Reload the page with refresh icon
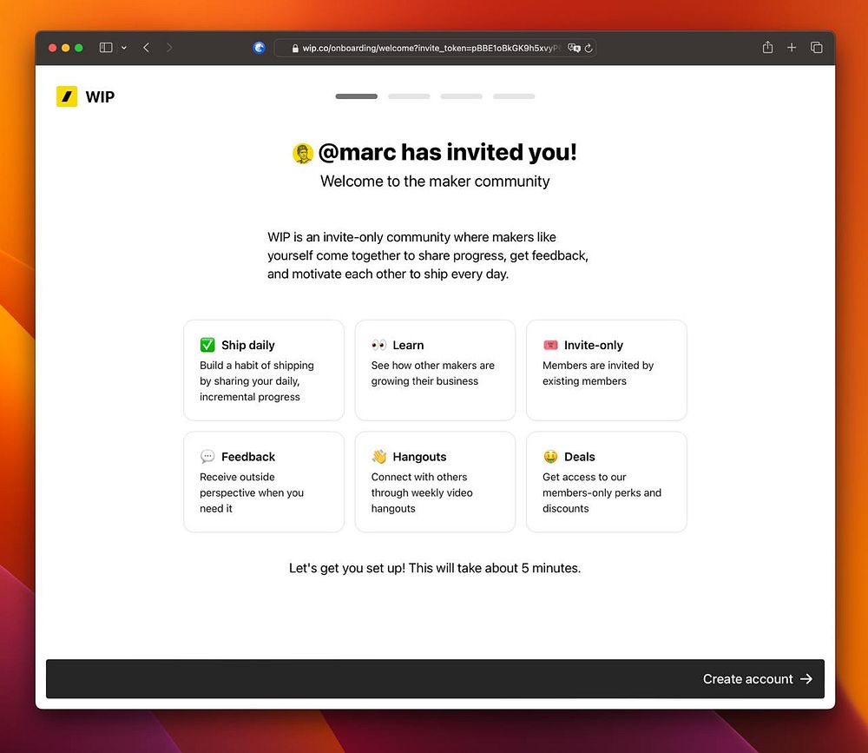The image size is (868, 753). [x=589, y=49]
